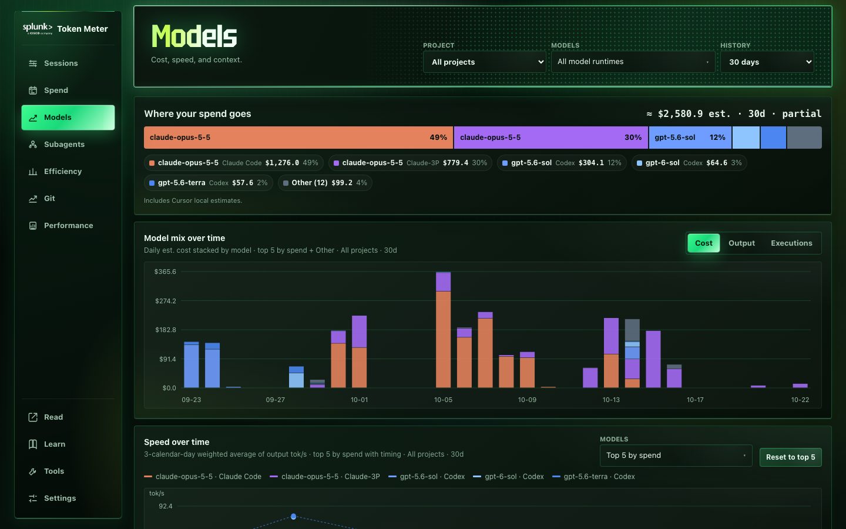The image size is (846, 529).
Task: Click the Spend calendar icon
Action: tap(33, 91)
